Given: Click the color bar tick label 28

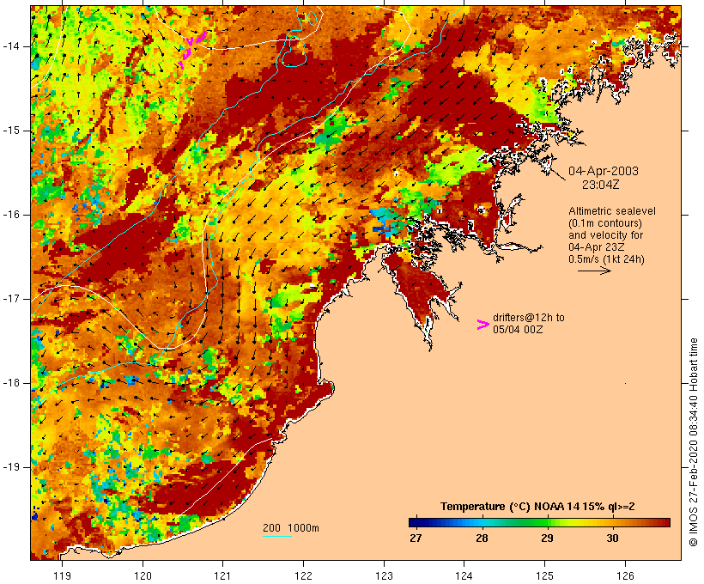Looking at the screenshot, I should 482,538.
